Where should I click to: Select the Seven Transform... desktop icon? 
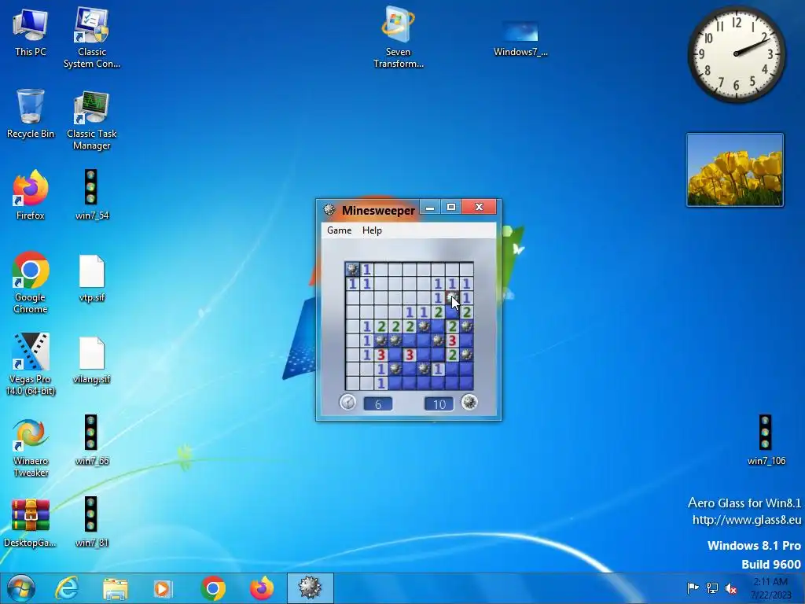tap(399, 37)
